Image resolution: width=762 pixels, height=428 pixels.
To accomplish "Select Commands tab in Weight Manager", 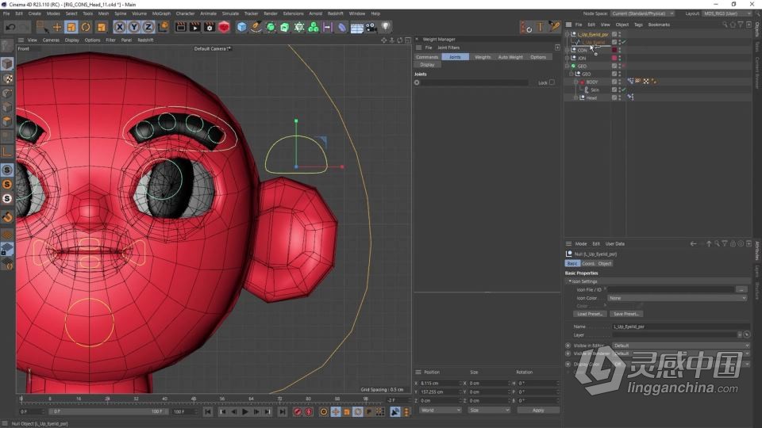I will click(427, 57).
